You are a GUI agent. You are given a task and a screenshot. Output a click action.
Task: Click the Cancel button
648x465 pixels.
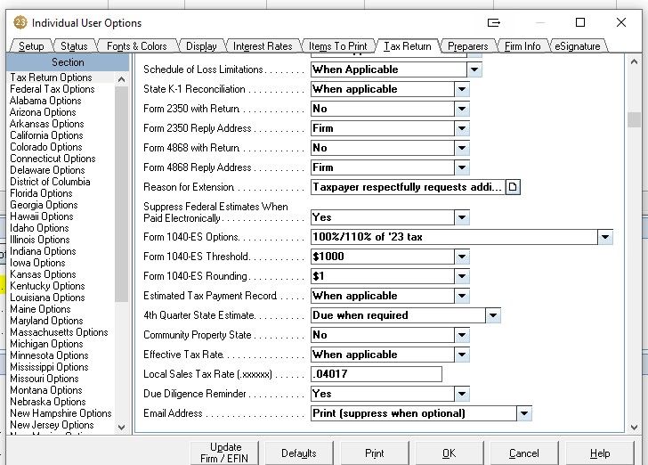pos(524,453)
